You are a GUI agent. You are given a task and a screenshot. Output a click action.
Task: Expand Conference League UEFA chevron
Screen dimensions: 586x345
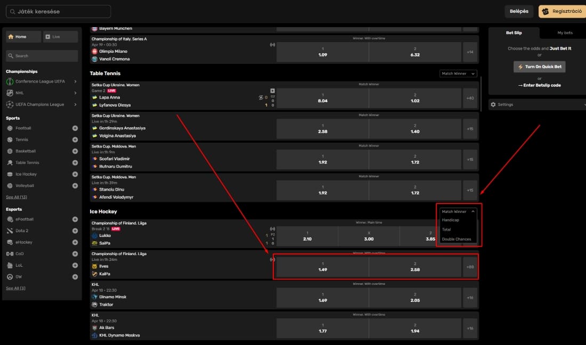pyautogui.click(x=75, y=81)
